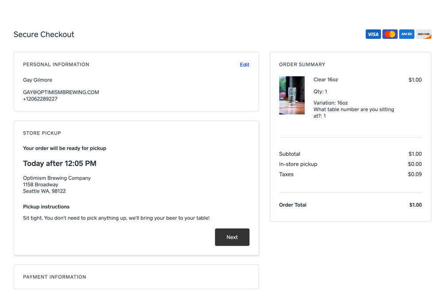Click the Mastercard logo icon
442x296 pixels.
[x=390, y=34]
